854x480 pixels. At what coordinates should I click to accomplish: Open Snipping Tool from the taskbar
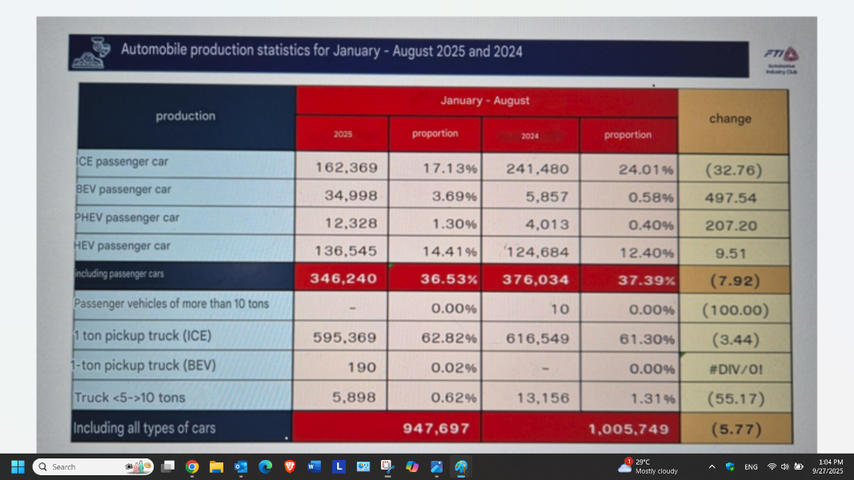pyautogui.click(x=387, y=466)
